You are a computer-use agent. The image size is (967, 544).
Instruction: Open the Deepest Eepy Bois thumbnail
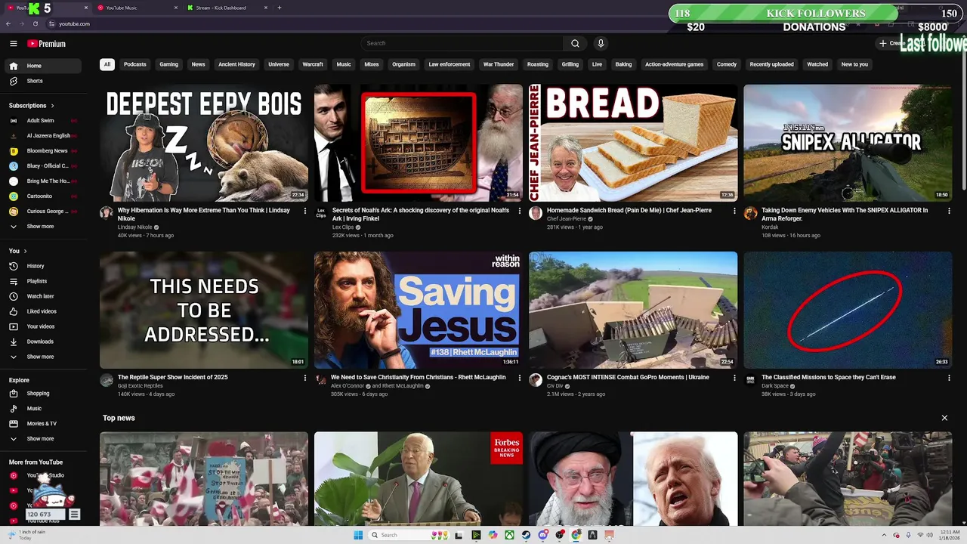pyautogui.click(x=204, y=142)
